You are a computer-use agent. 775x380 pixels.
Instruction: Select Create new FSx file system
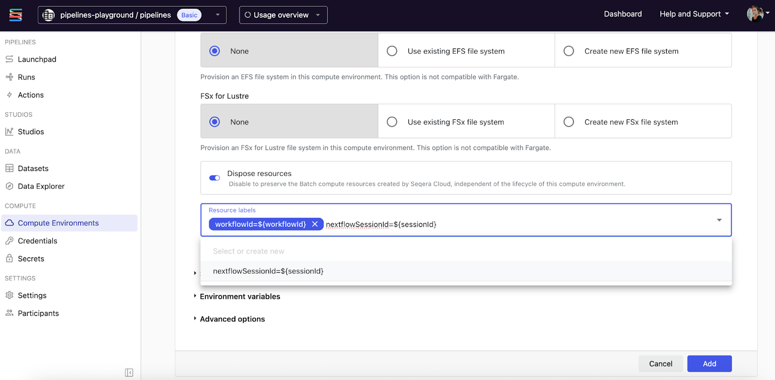(569, 122)
